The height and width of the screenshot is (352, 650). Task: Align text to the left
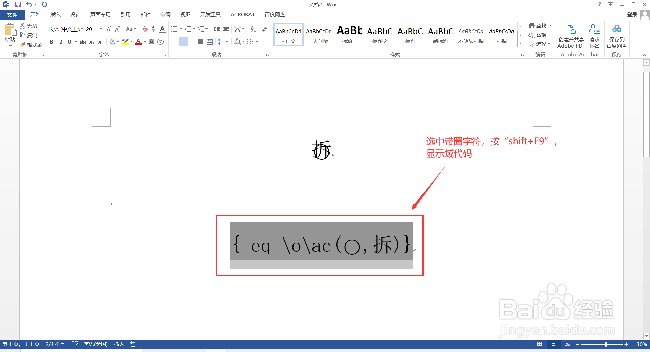(x=174, y=42)
